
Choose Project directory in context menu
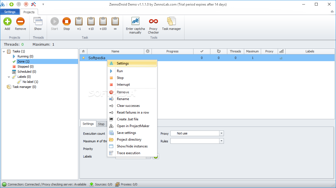coord(132,140)
